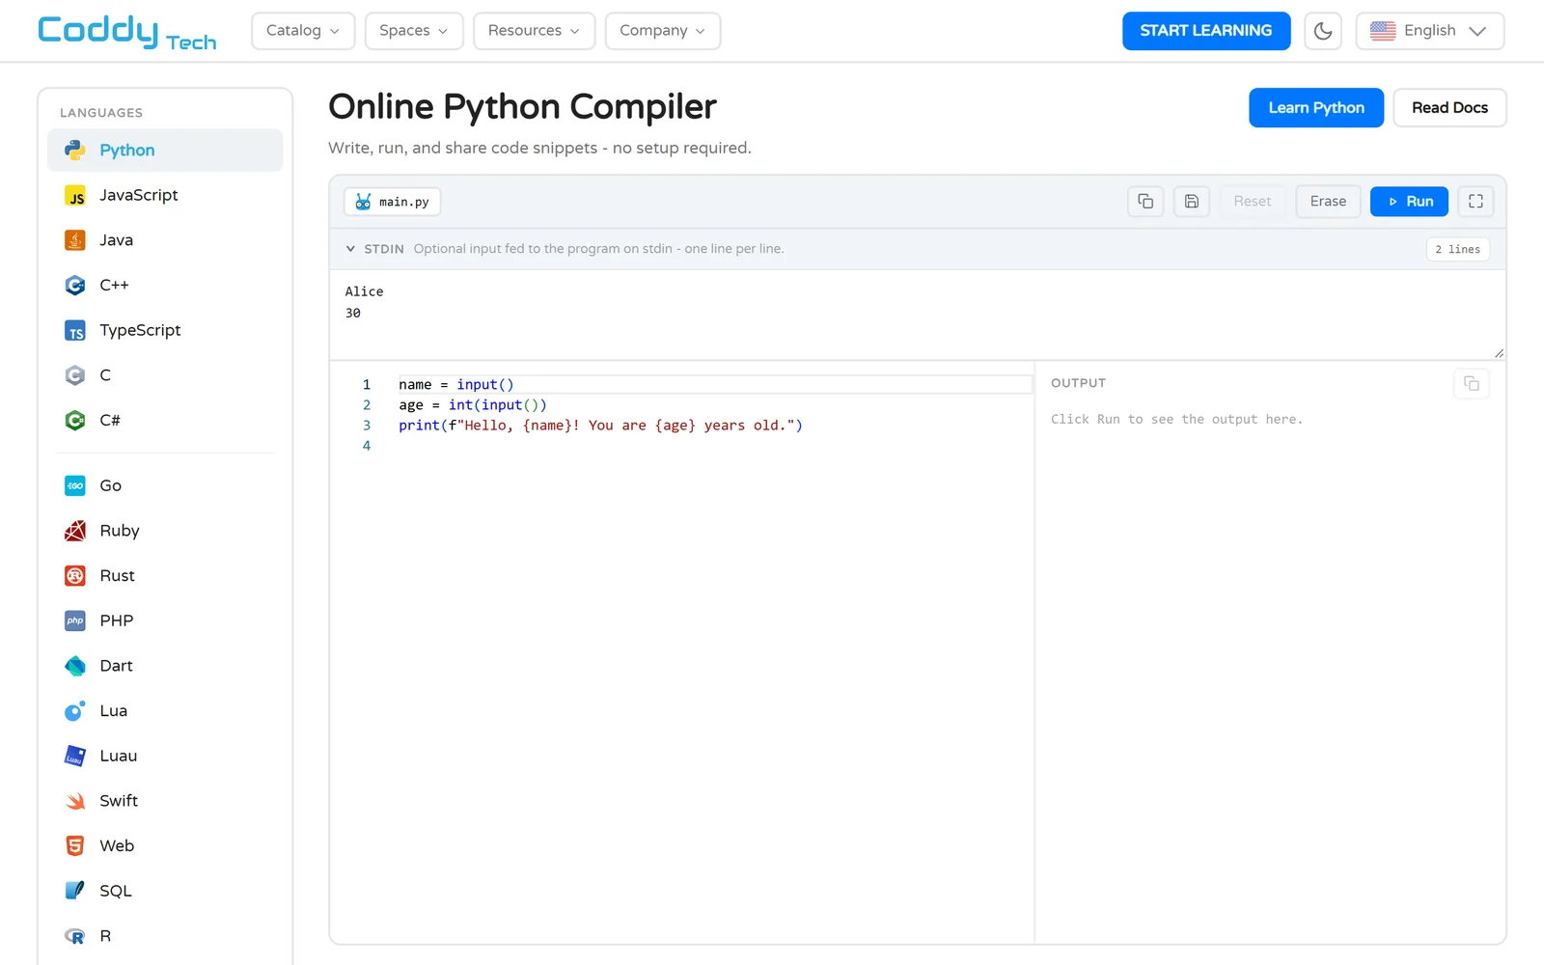Erase the editor contents

(x=1328, y=202)
